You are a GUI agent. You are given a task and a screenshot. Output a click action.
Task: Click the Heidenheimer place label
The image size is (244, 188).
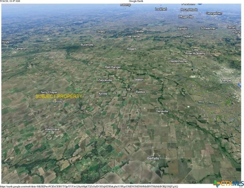(178, 61)
